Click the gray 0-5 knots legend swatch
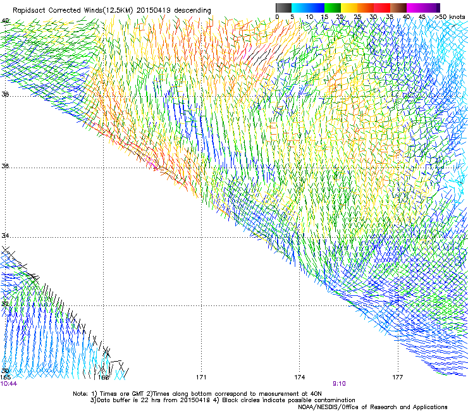468x411 pixels. point(283,8)
